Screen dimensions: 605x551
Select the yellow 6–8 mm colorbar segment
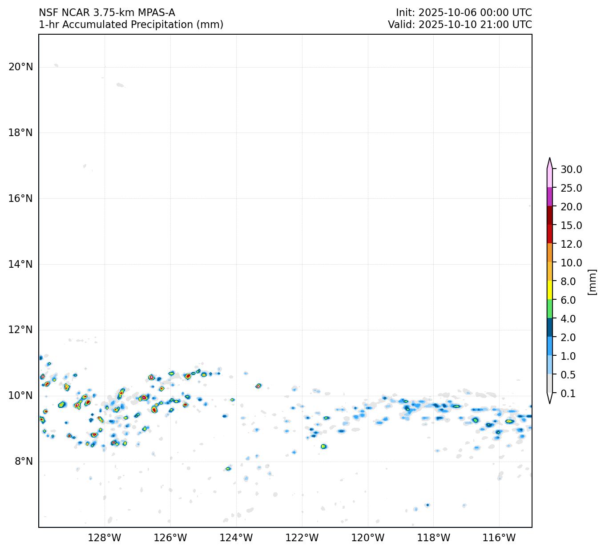pos(550,290)
